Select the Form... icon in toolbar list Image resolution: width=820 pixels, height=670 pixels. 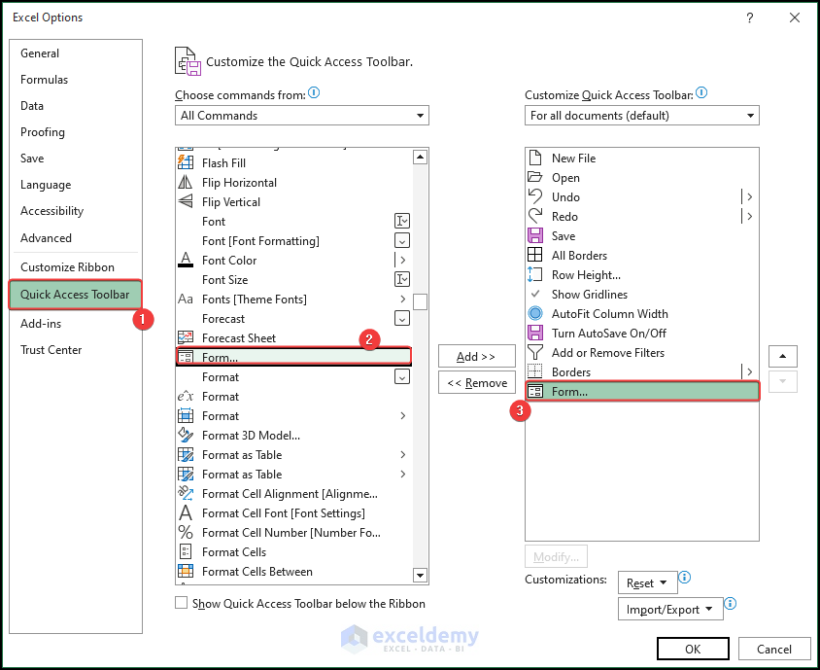[535, 391]
